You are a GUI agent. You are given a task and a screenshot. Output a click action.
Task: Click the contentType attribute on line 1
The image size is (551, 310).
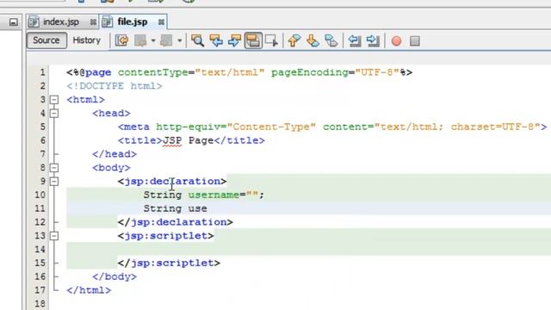pyautogui.click(x=153, y=72)
